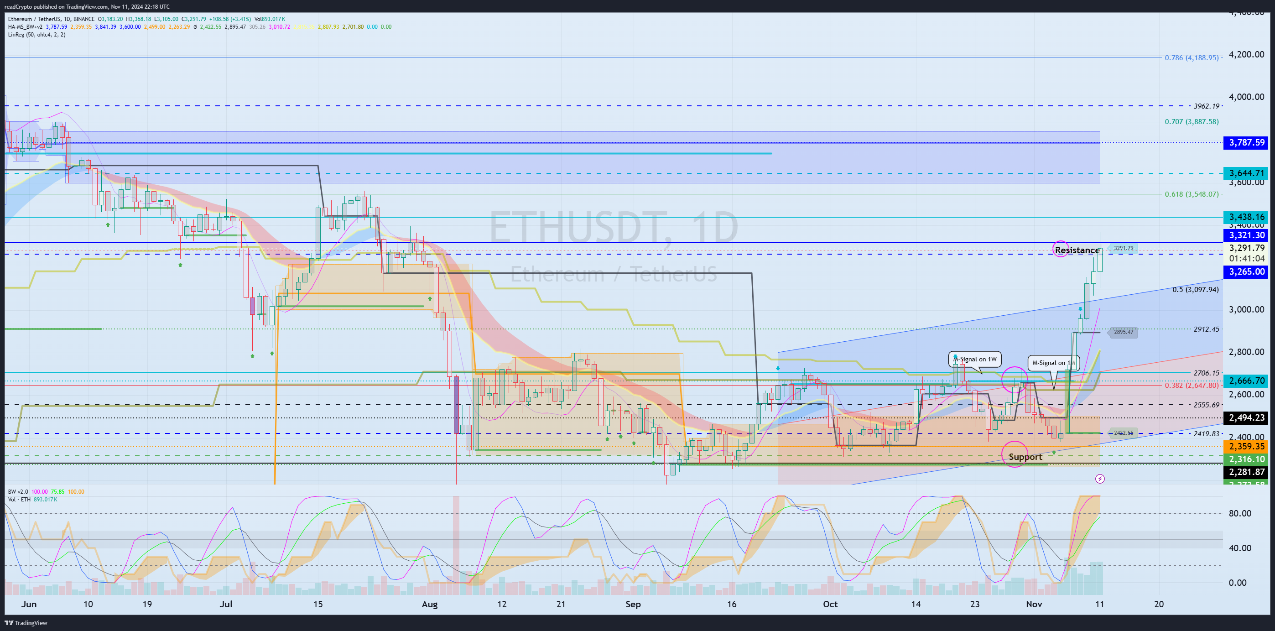Click the 3,787.59 blue price label
The height and width of the screenshot is (631, 1275).
(1247, 142)
